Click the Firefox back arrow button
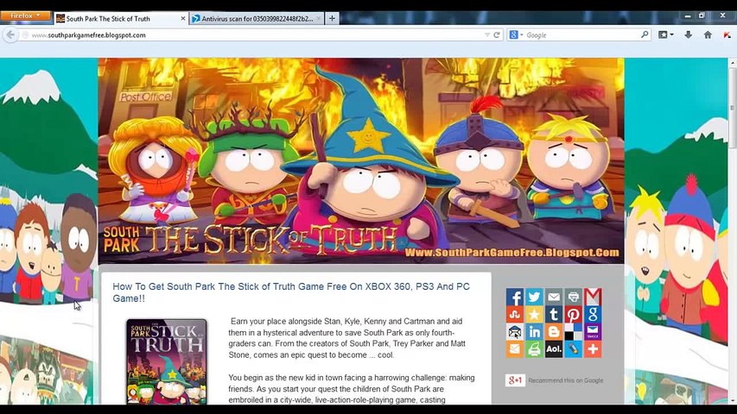This screenshot has width=737, height=414. point(10,34)
